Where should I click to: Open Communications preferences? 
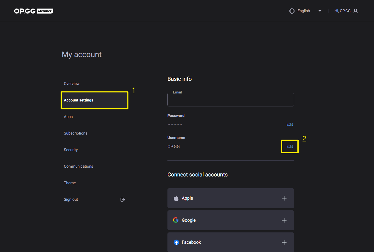pyautogui.click(x=78, y=166)
